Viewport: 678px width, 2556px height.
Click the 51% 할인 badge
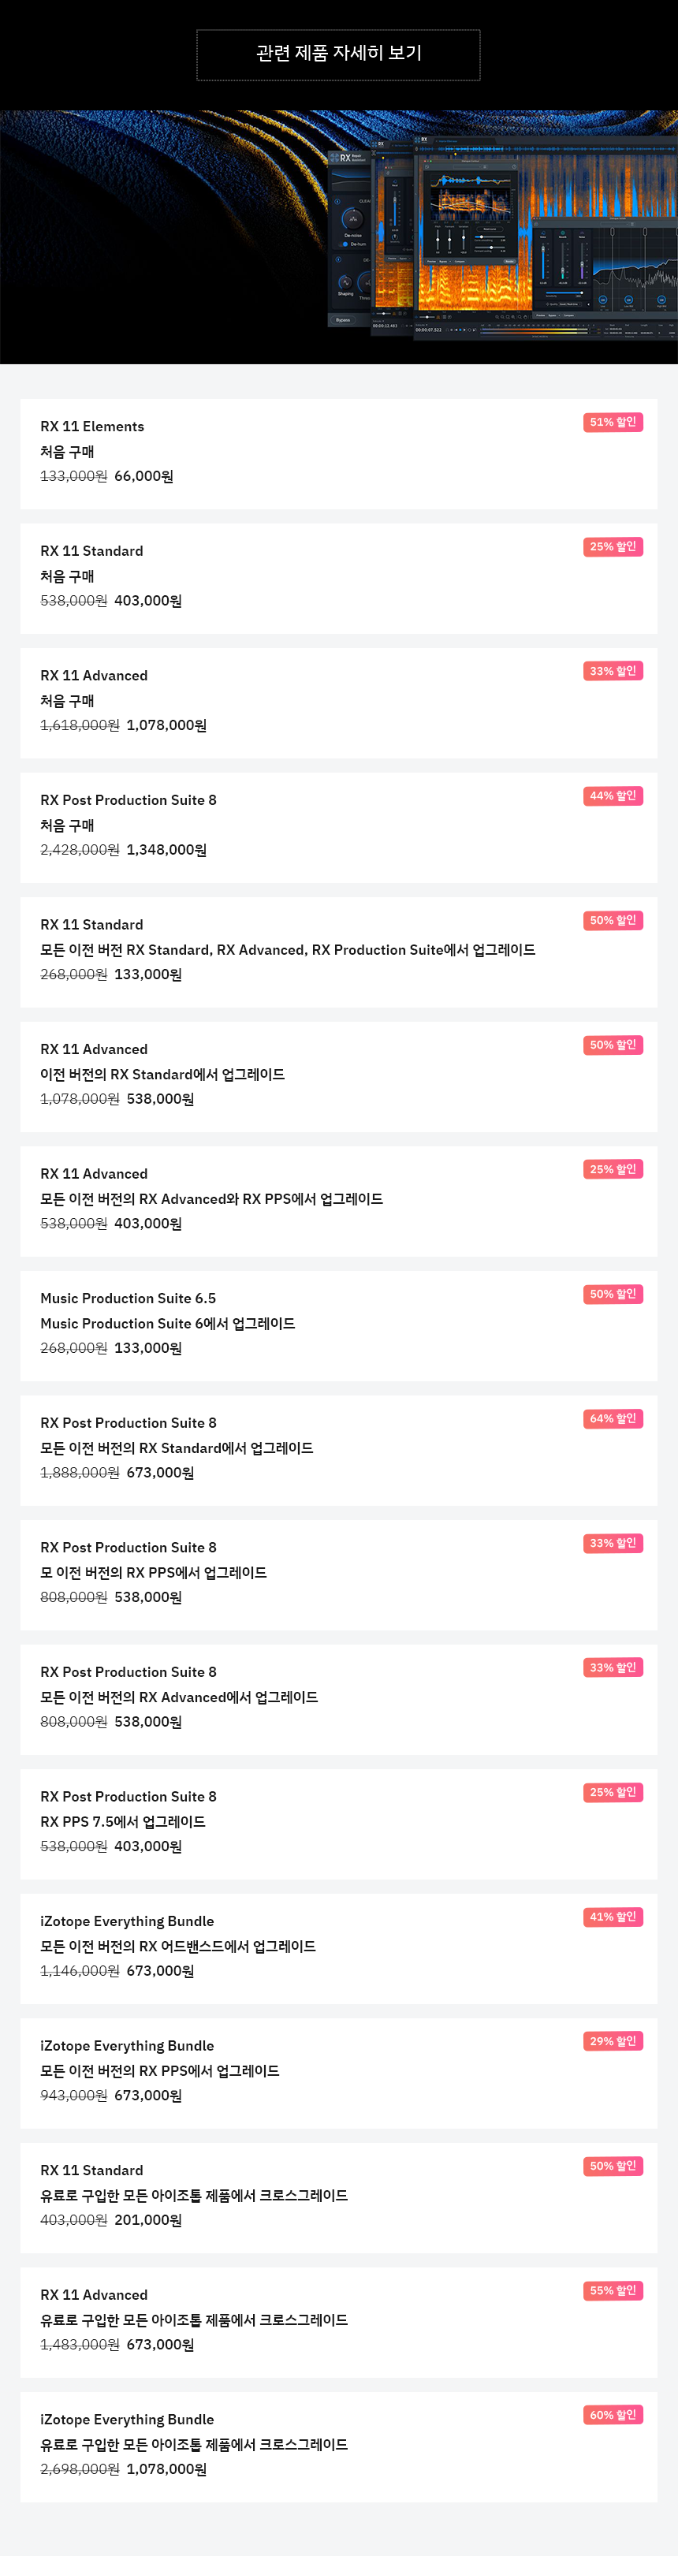pyautogui.click(x=613, y=423)
